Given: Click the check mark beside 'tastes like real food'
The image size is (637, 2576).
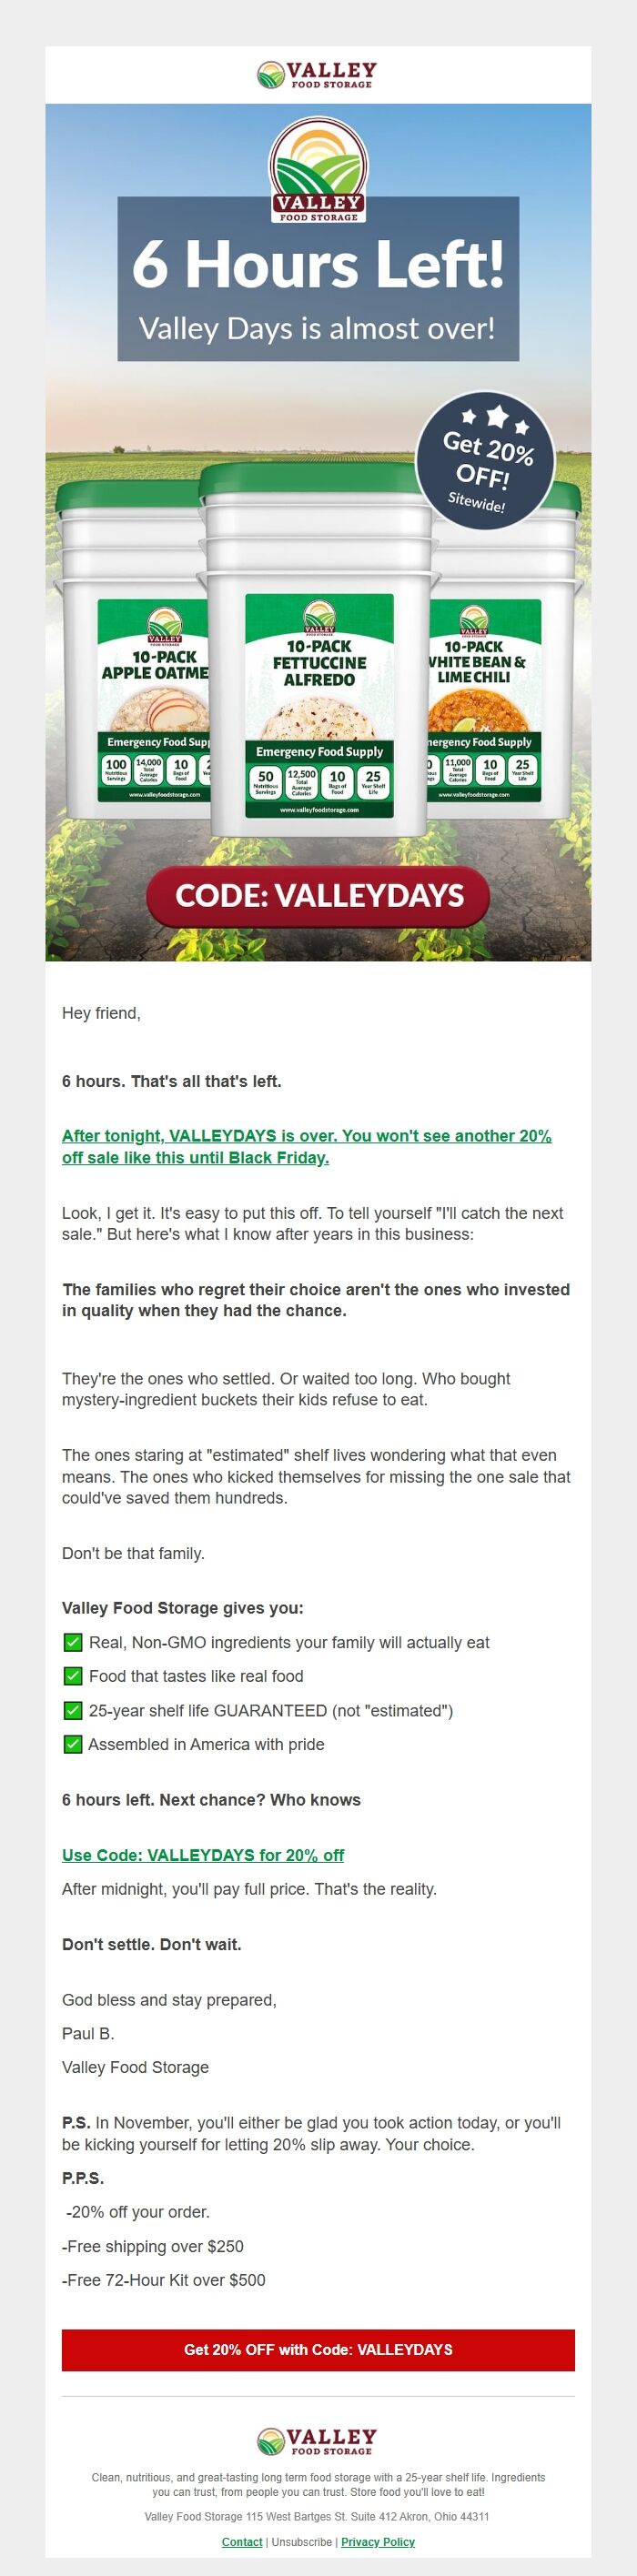Looking at the screenshot, I should point(73,1676).
